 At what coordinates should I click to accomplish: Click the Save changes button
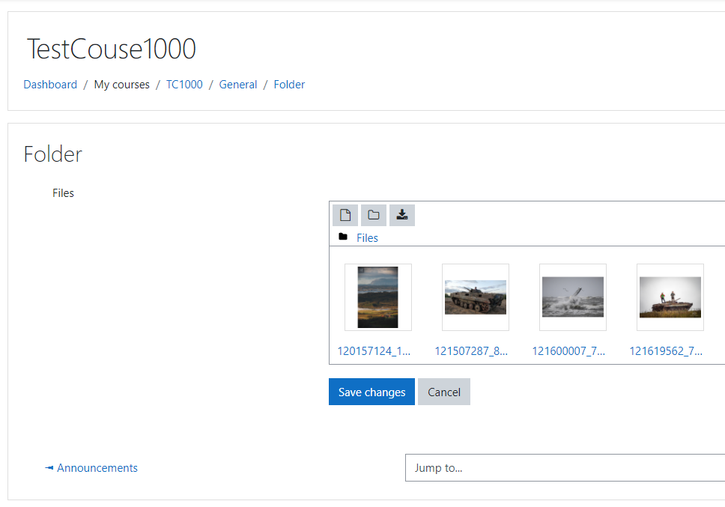tap(371, 392)
